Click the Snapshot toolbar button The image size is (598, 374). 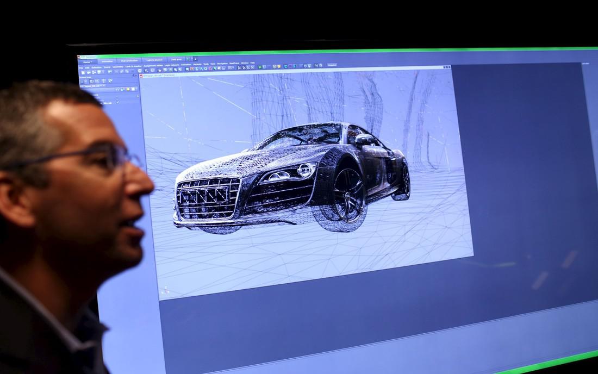pyautogui.click(x=332, y=65)
